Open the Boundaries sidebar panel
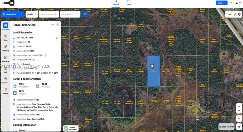 [5, 59]
